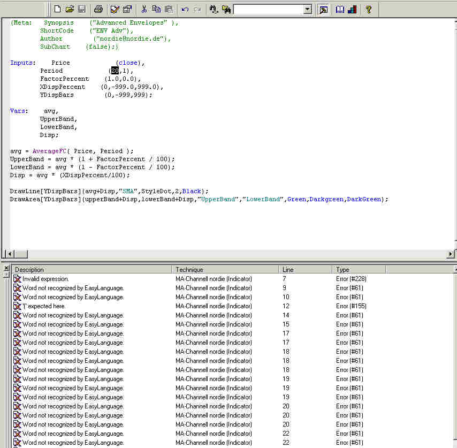
Task: Expand the toolbar search dropdown arrow
Action: (x=307, y=9)
